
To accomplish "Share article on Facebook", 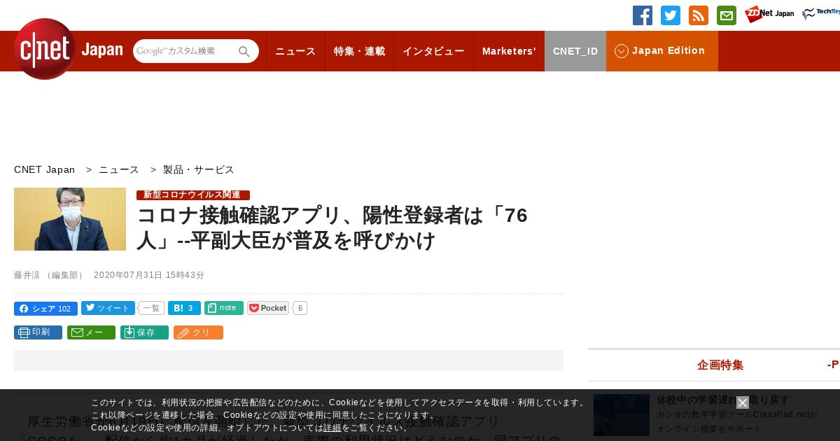I will [45, 309].
